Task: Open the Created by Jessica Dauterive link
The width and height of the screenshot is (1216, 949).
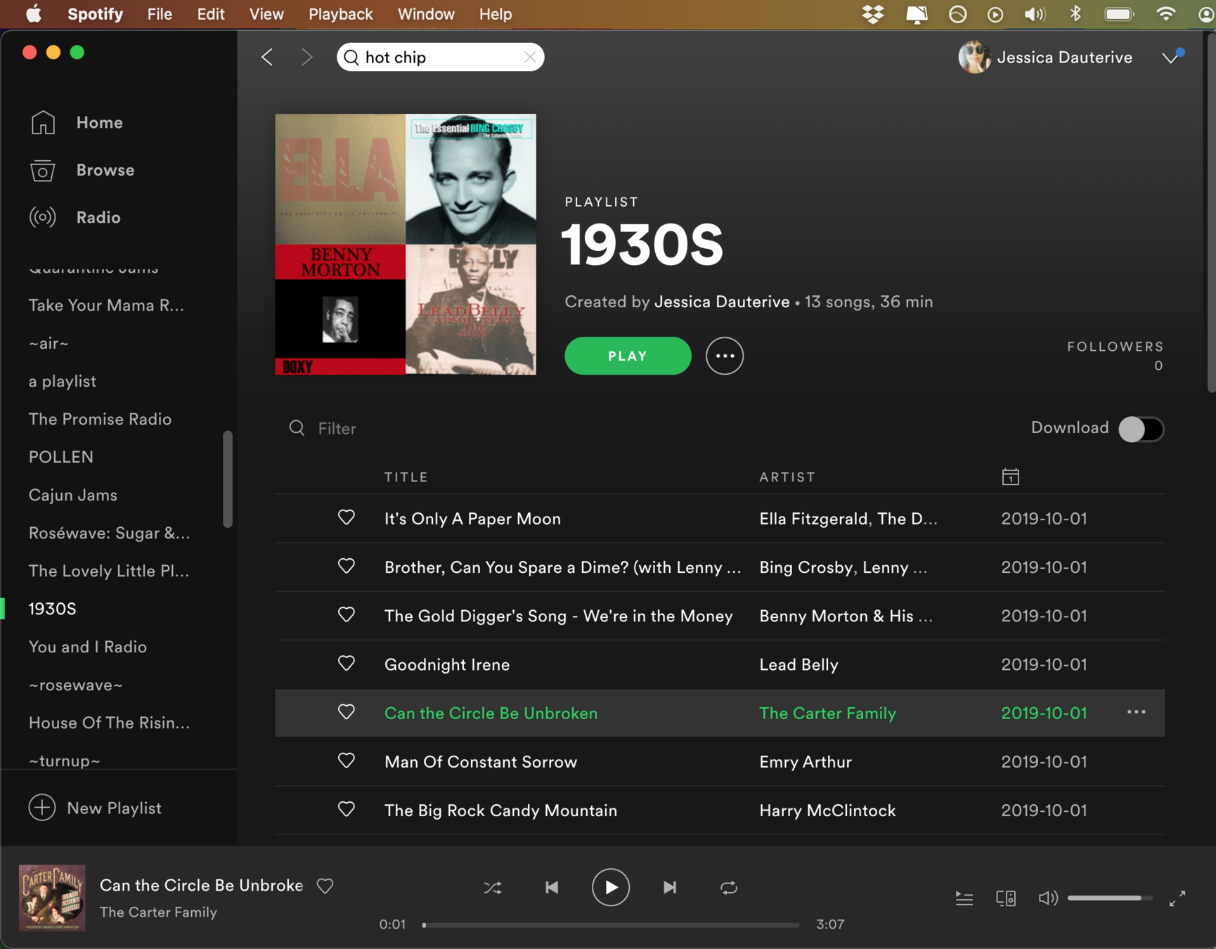Action: click(x=722, y=302)
